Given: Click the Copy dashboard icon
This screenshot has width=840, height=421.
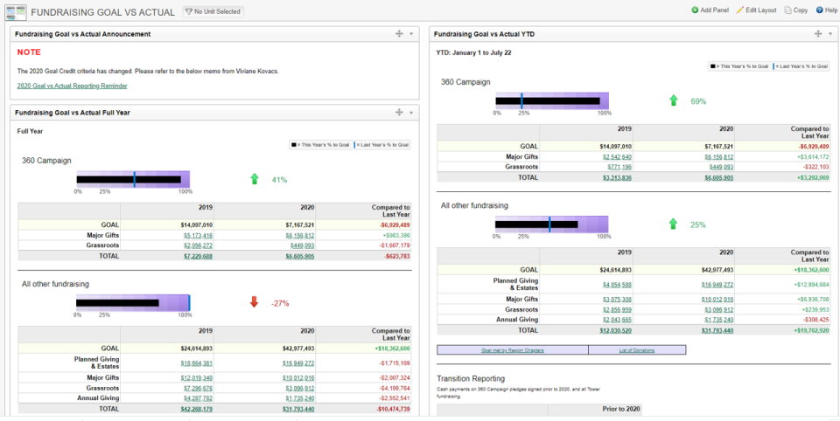Looking at the screenshot, I should [787, 10].
